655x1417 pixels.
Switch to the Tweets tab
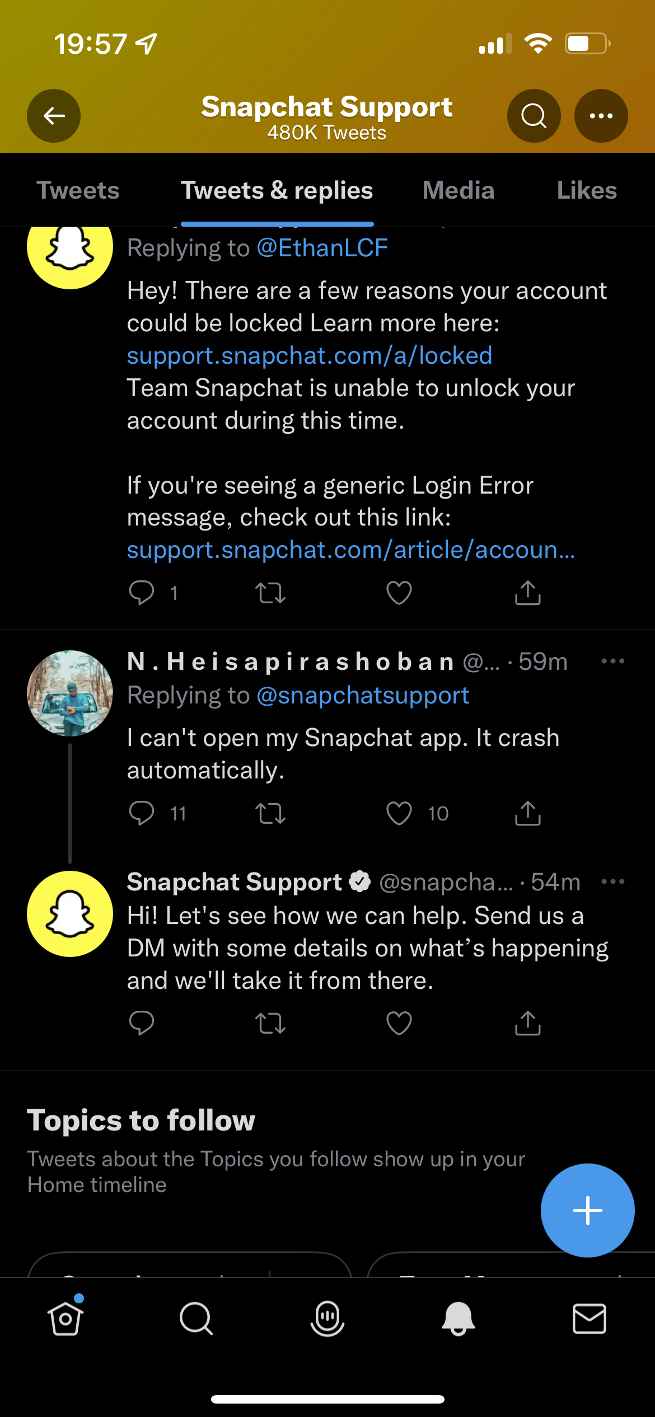(x=78, y=190)
